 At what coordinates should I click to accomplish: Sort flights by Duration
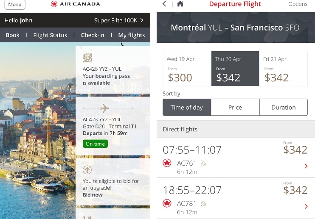283,108
